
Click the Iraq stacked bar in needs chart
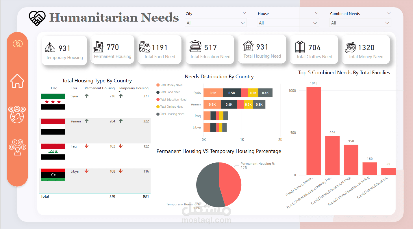[216, 116]
